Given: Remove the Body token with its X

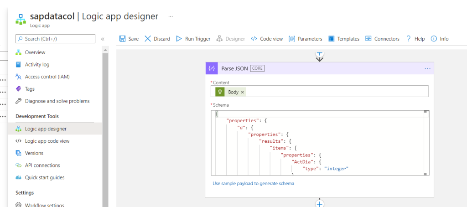Looking at the screenshot, I should pos(243,93).
